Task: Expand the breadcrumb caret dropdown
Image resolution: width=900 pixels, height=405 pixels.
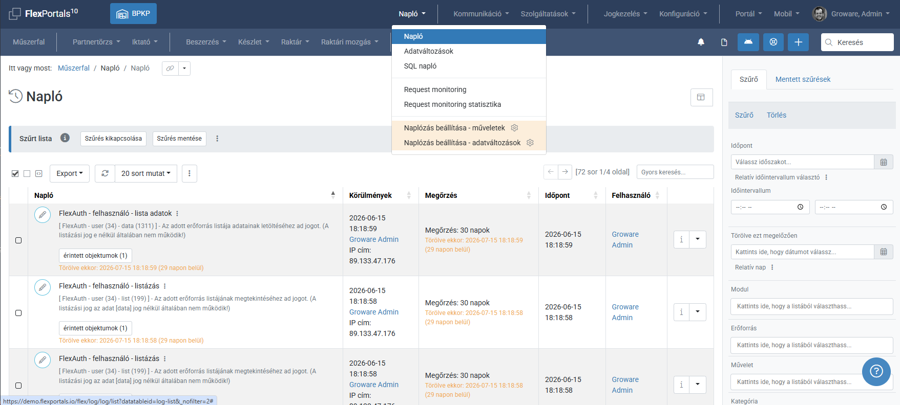Action: tap(184, 68)
